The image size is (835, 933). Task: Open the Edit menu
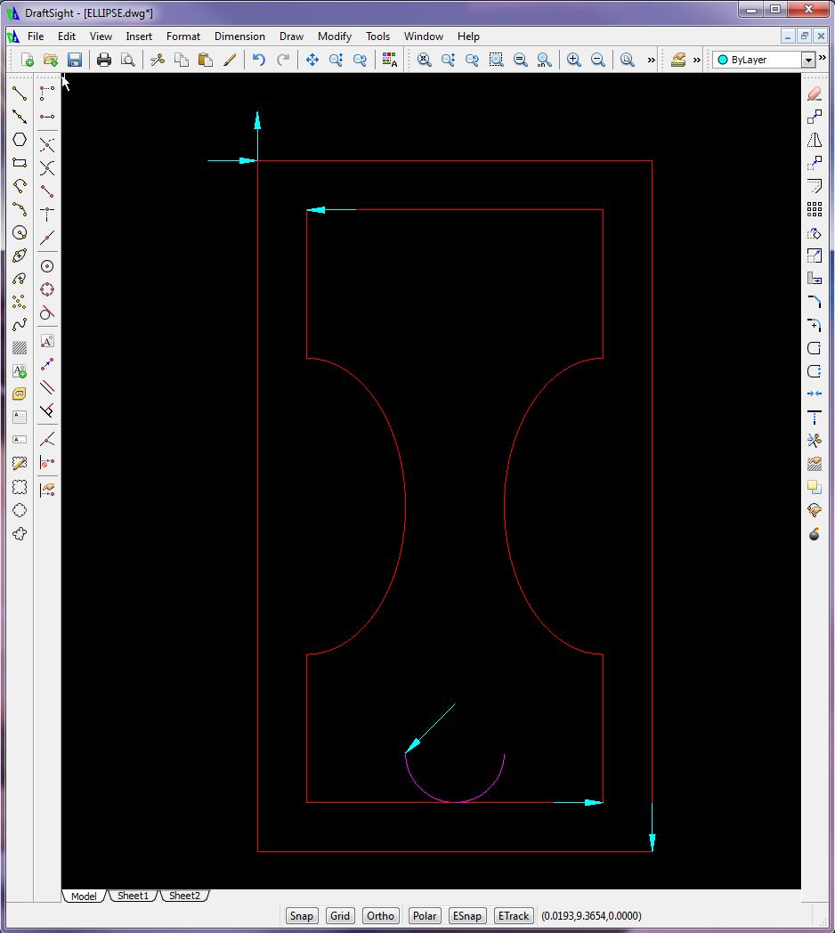67,37
